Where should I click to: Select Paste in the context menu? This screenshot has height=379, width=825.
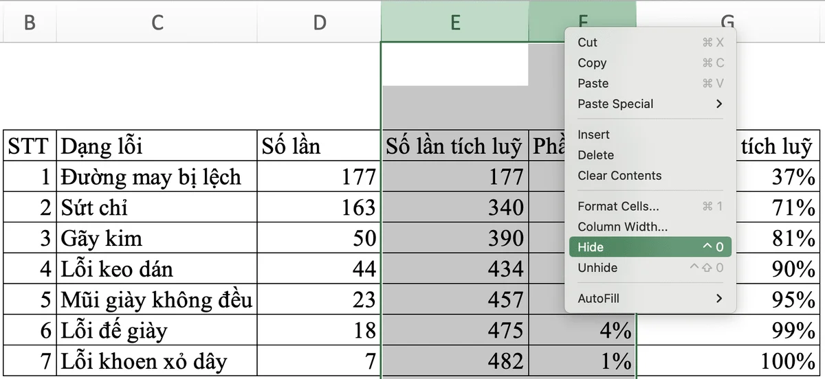(x=650, y=84)
